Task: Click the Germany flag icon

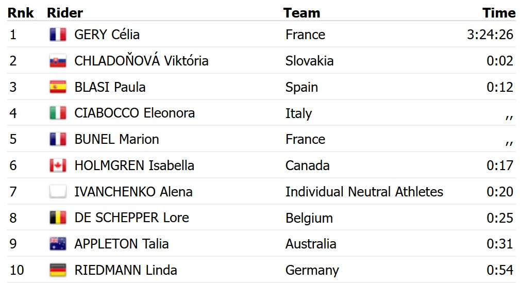Action: tap(58, 270)
